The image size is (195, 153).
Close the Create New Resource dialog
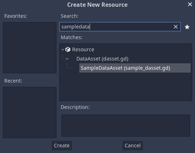190,4
